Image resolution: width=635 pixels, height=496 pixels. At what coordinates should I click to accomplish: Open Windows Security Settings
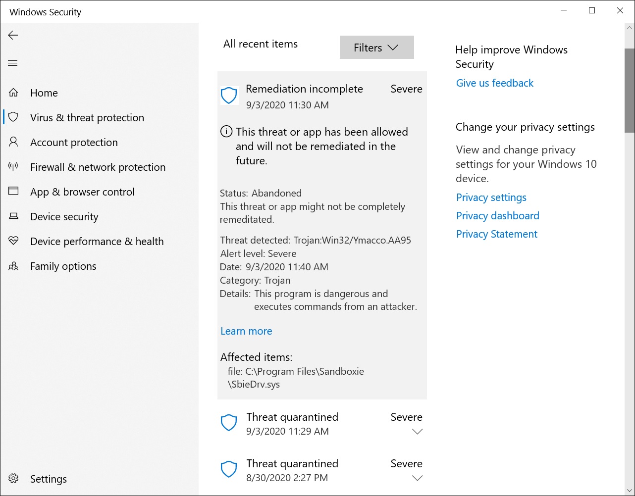pos(48,479)
